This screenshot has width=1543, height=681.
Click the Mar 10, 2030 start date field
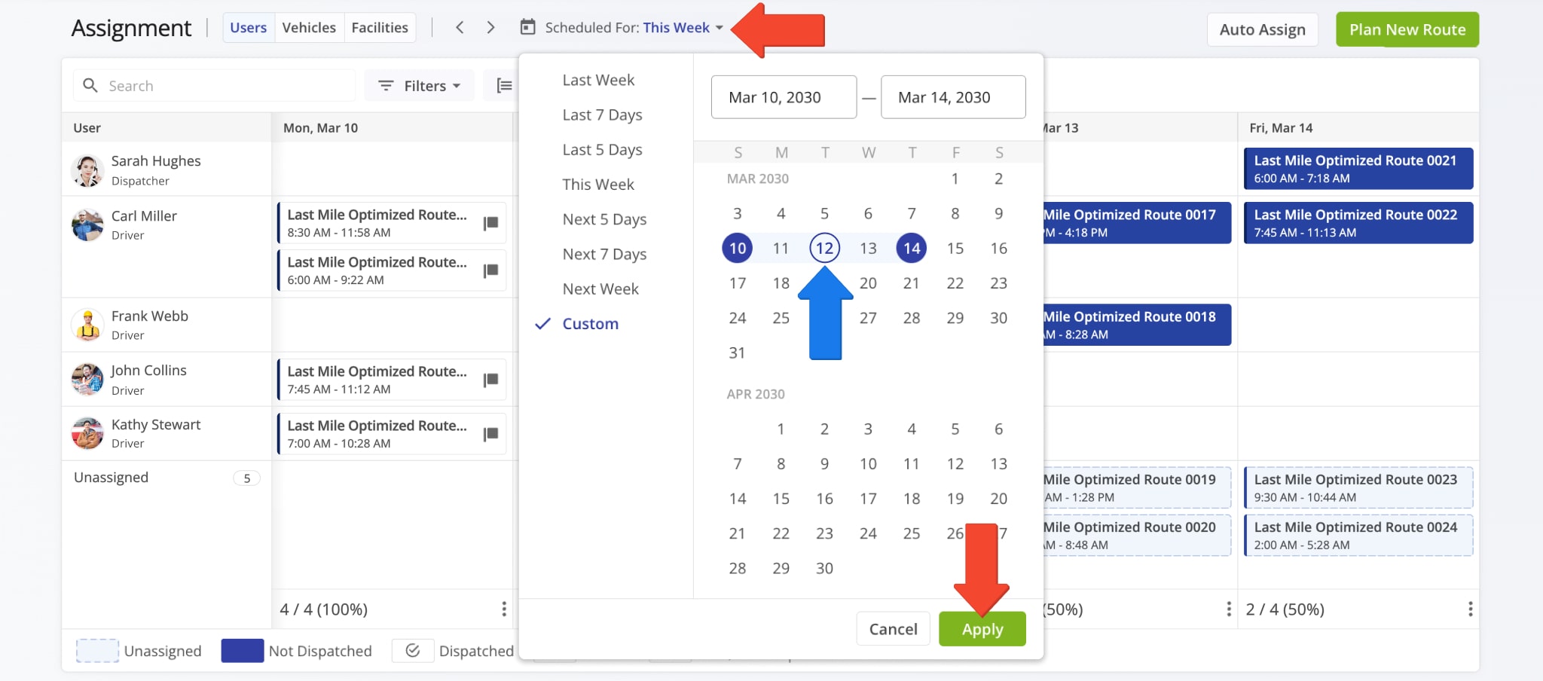(784, 96)
